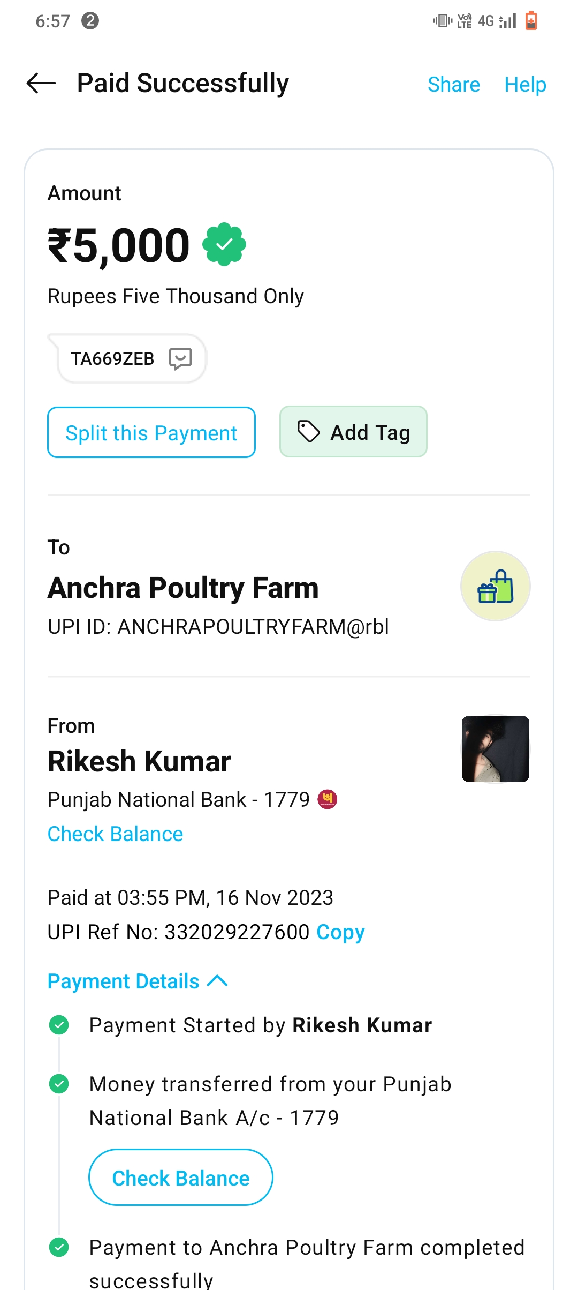
Task: Tap the Money transferred green check indicator
Action: coord(59,1084)
